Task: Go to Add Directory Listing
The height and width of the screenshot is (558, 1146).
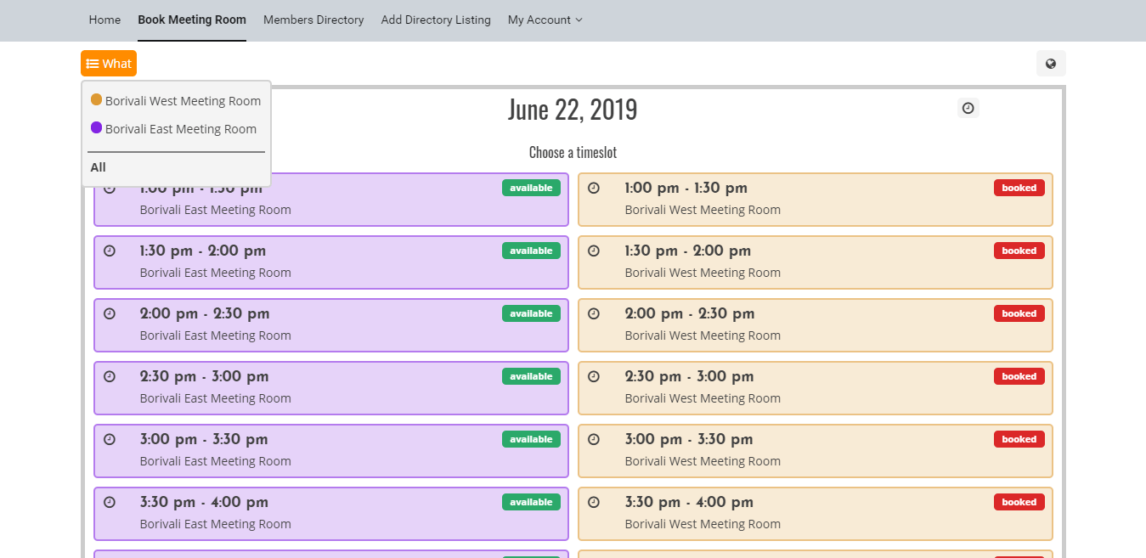Action: (x=436, y=20)
